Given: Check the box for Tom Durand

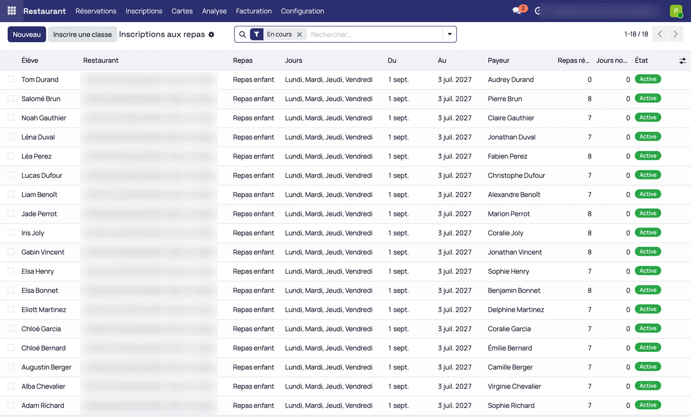Looking at the screenshot, I should tap(11, 79).
